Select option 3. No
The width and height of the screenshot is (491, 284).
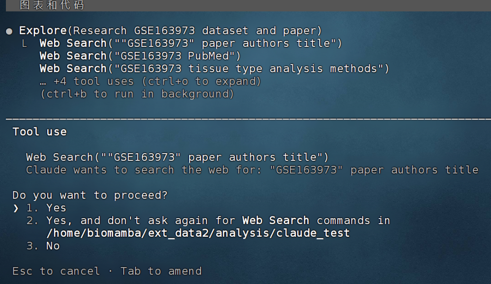click(x=43, y=246)
